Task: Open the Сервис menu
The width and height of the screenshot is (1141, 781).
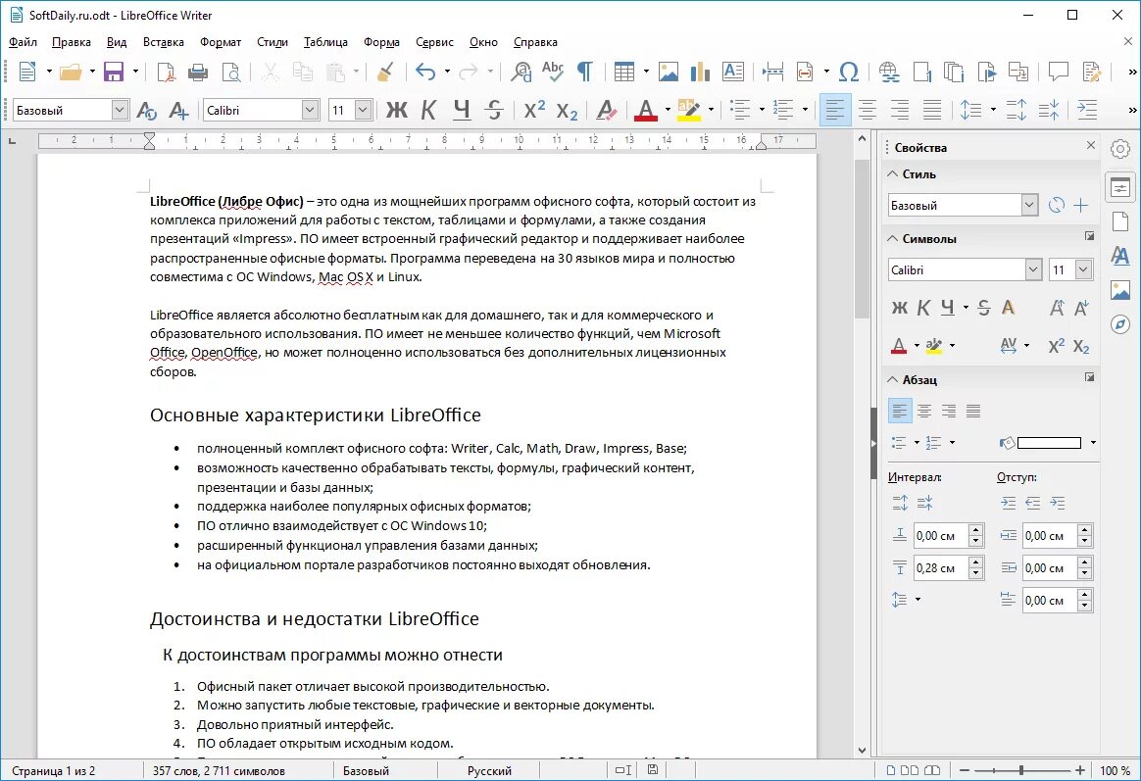Action: [434, 42]
